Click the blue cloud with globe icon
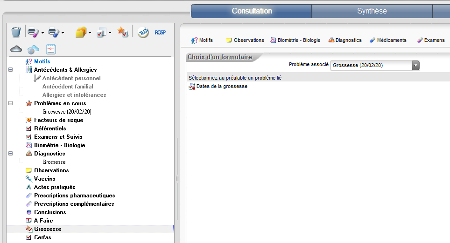 pyautogui.click(x=33, y=49)
